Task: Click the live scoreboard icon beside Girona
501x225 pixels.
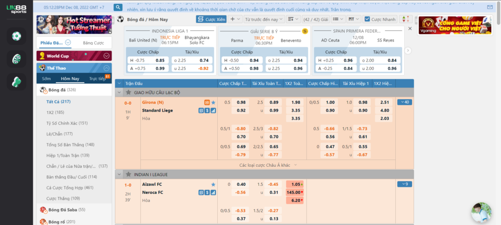Action: (x=207, y=103)
